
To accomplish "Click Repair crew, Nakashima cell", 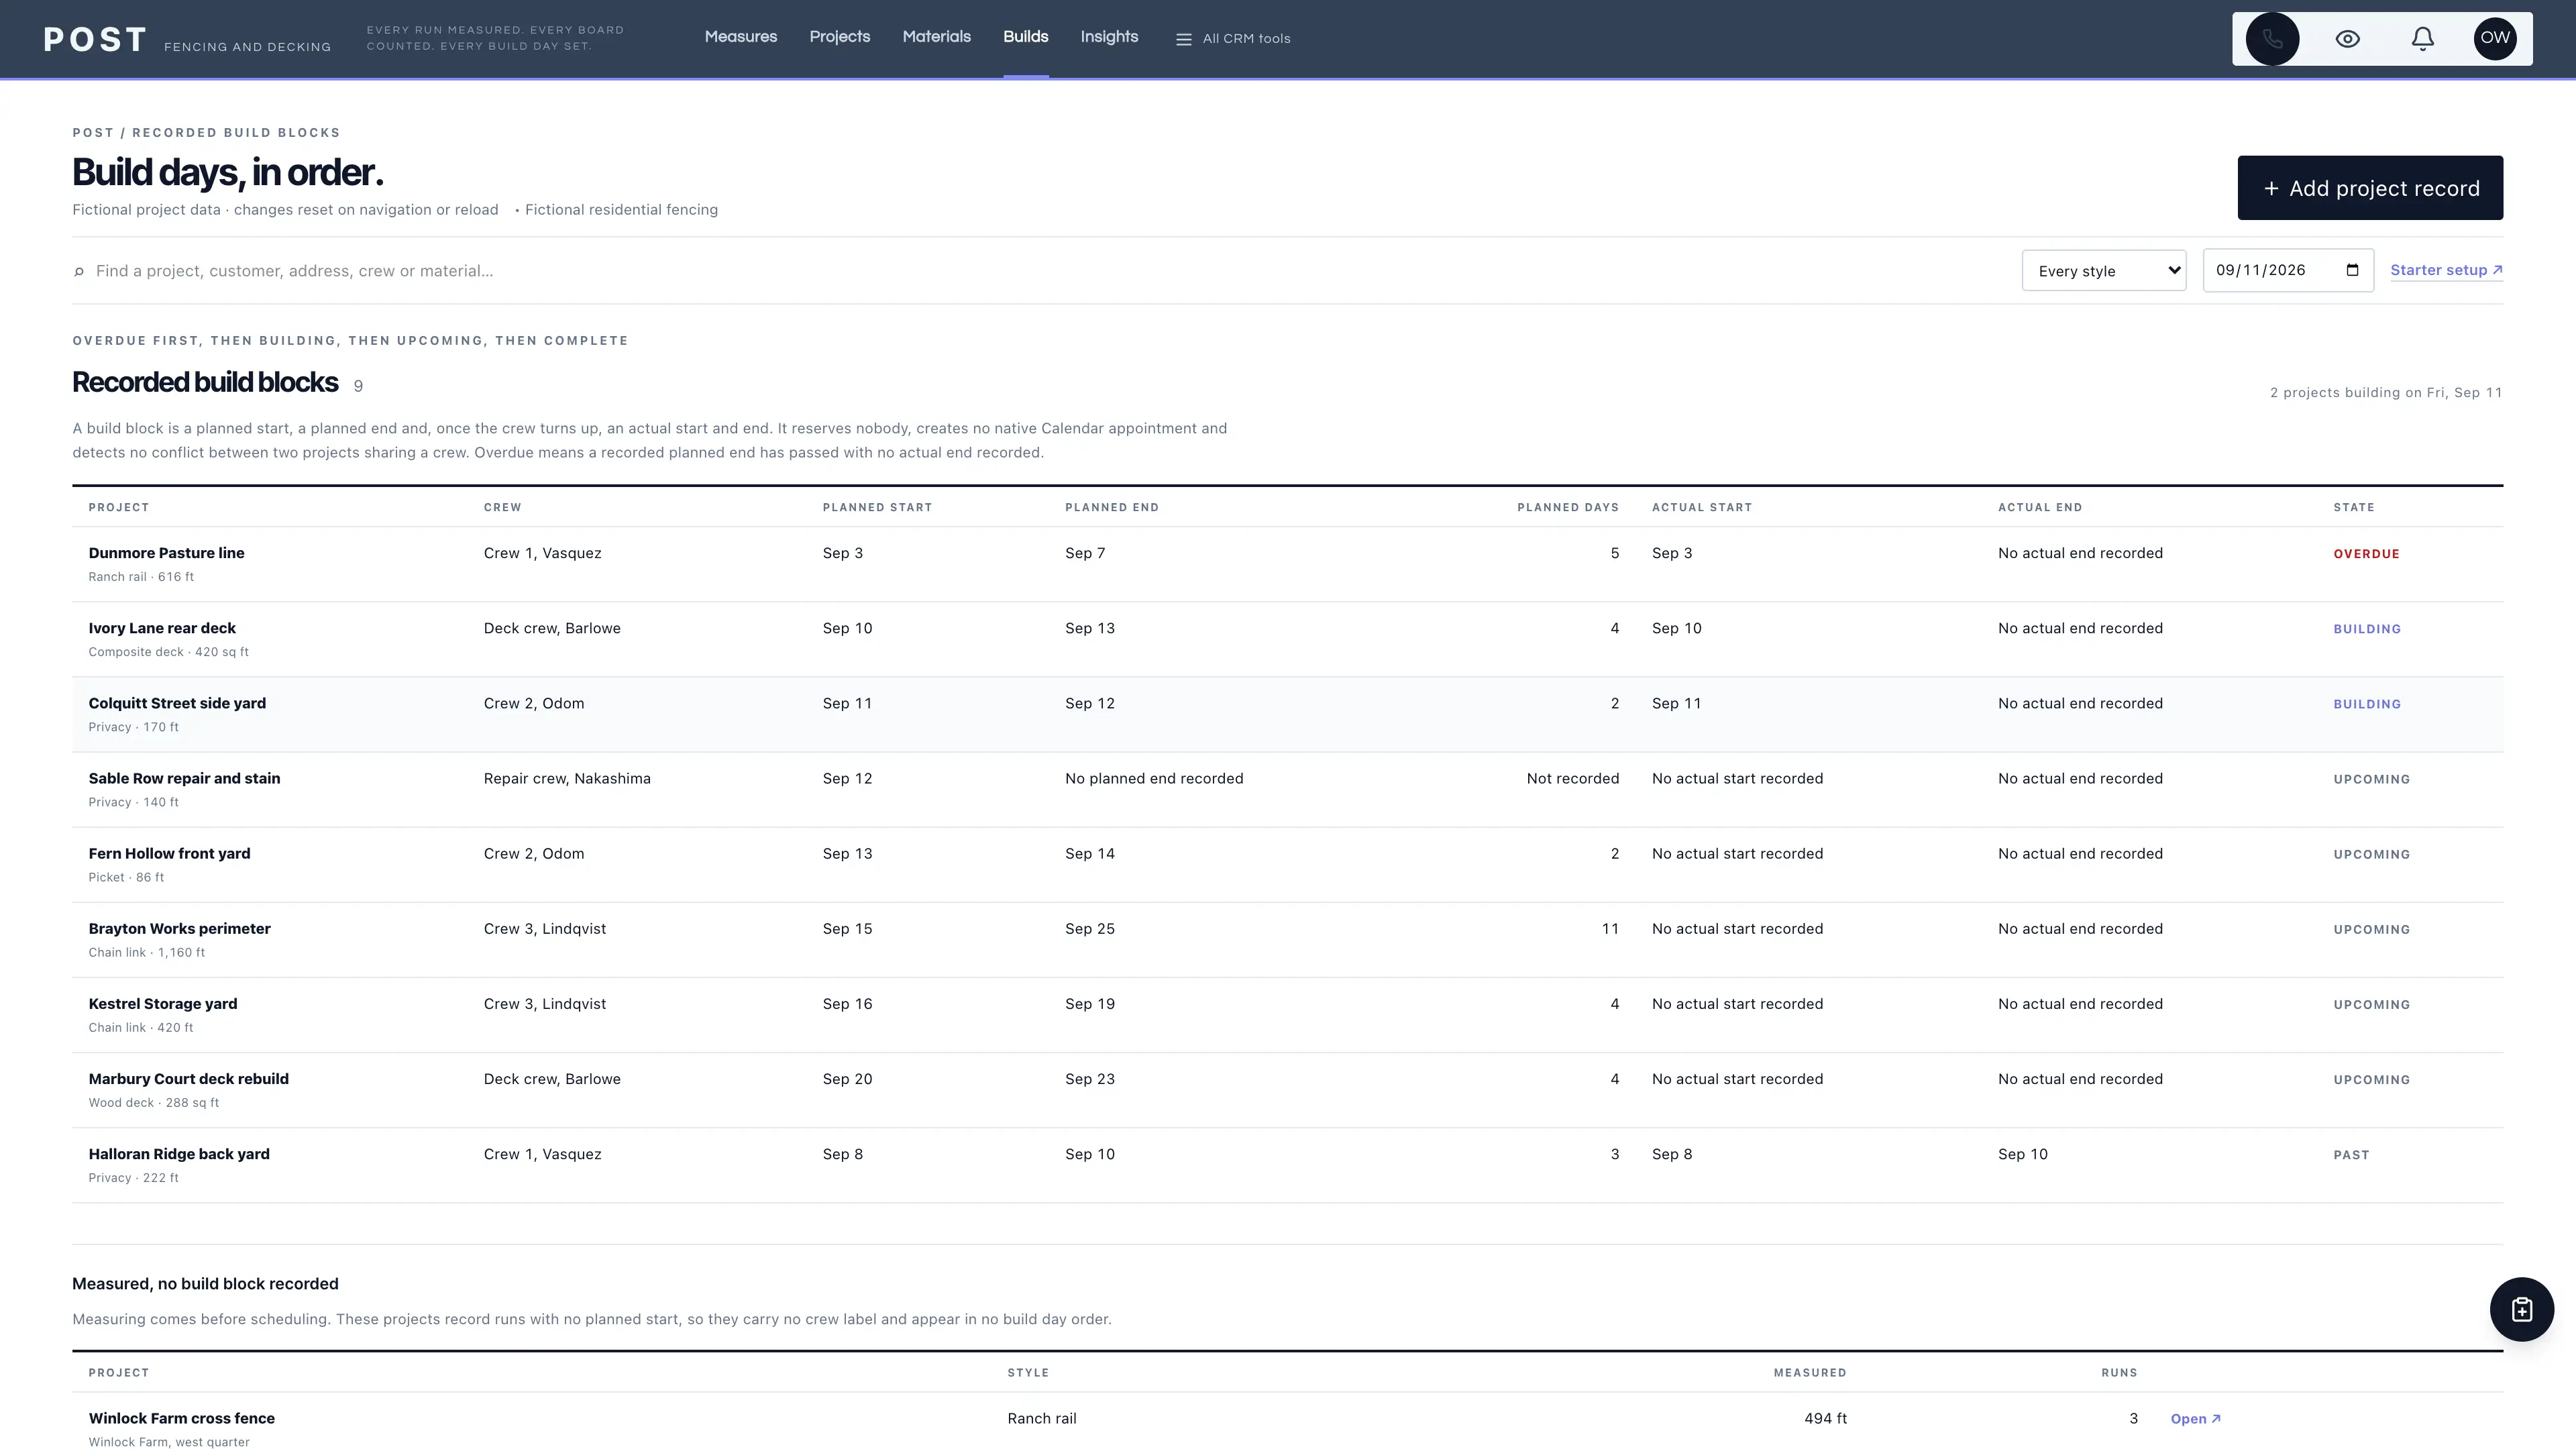I will 567,778.
